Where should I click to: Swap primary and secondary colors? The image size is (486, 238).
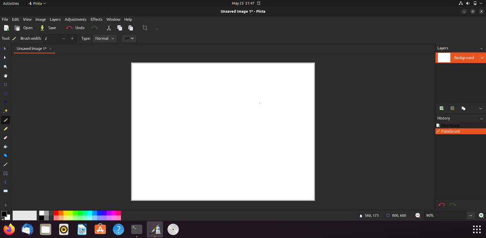coord(9,213)
